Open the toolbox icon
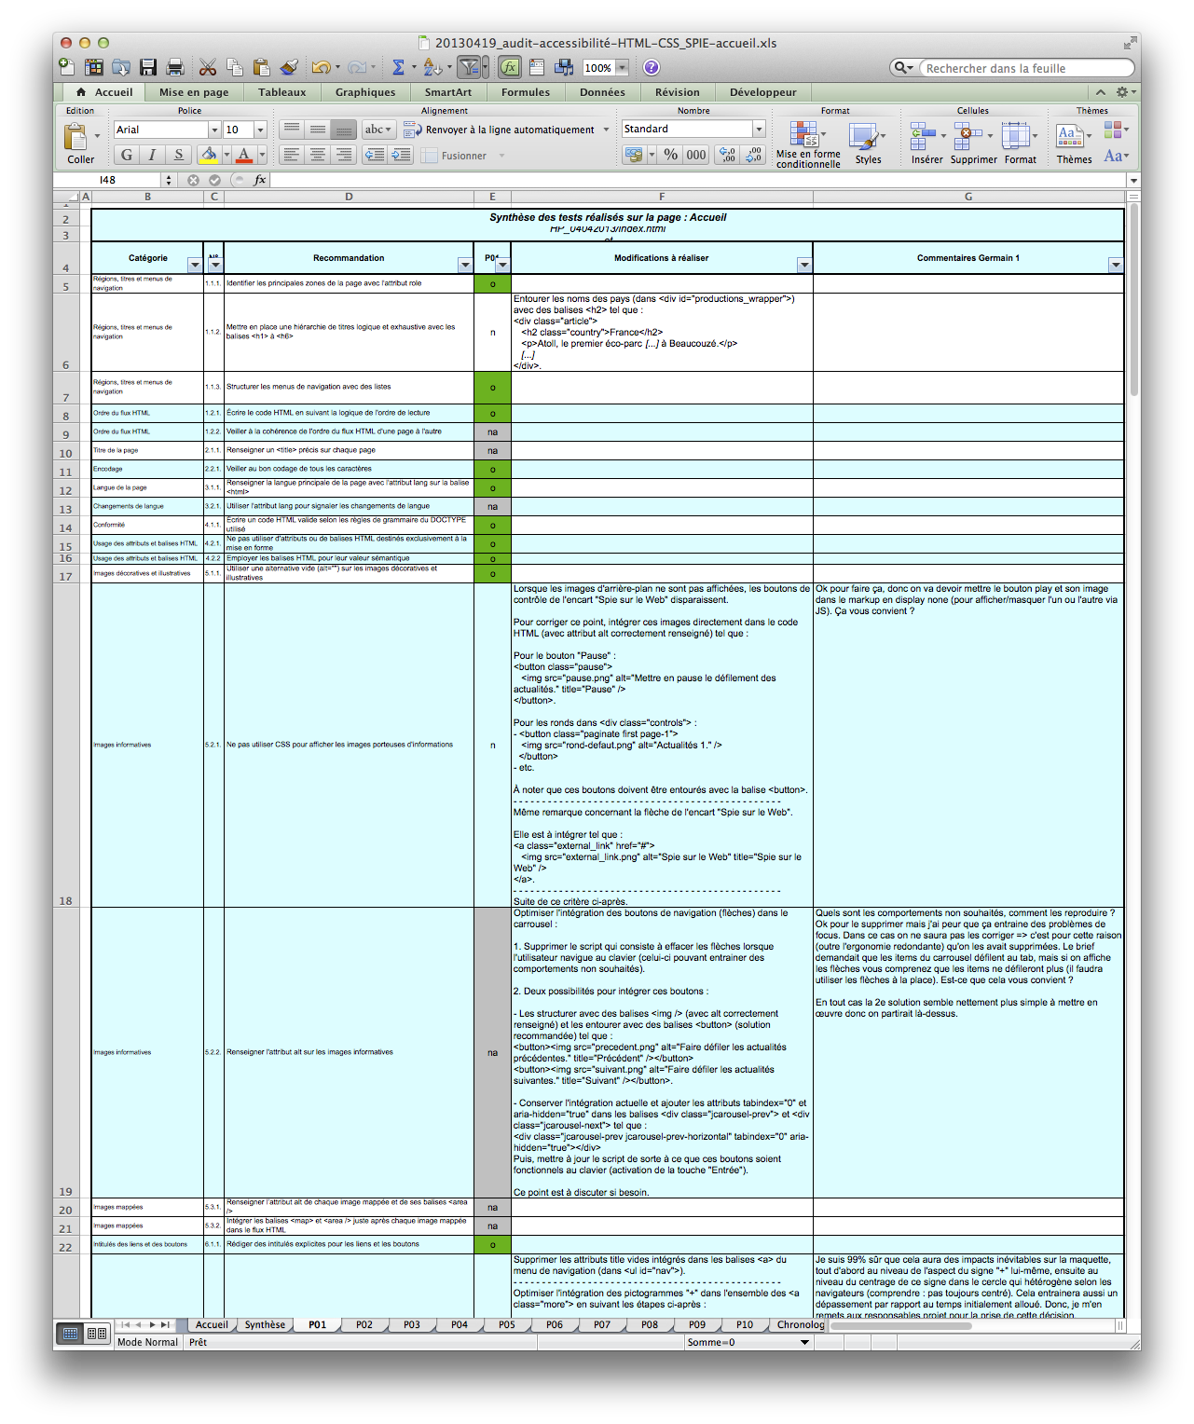 point(537,67)
